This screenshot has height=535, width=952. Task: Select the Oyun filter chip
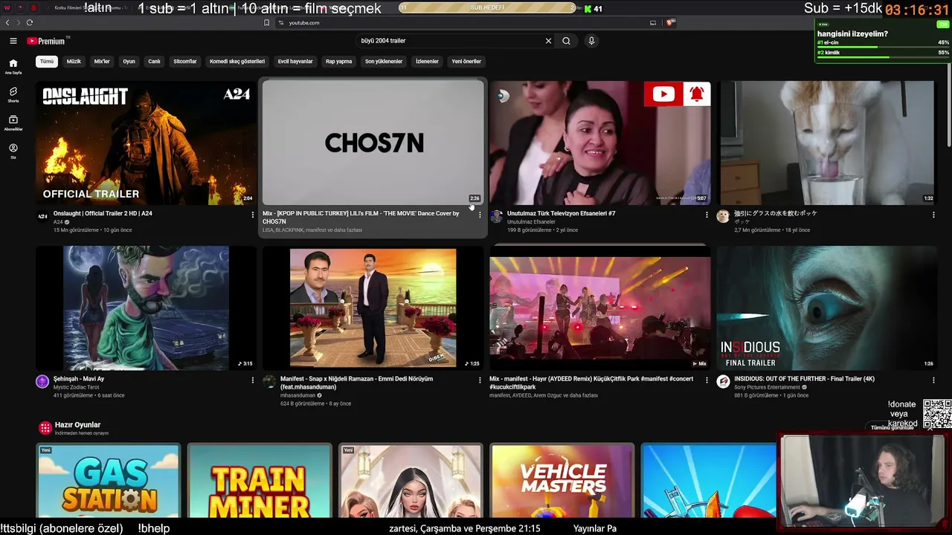pyautogui.click(x=129, y=62)
